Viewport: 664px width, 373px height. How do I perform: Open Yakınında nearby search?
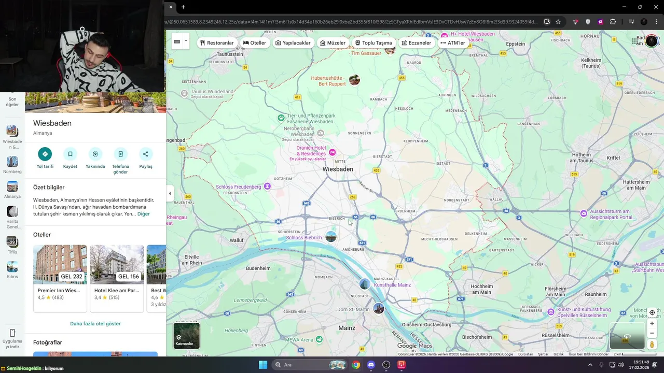(95, 154)
